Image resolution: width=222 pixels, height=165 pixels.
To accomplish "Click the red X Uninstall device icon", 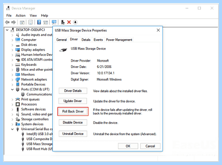I will click(x=69, y=22).
